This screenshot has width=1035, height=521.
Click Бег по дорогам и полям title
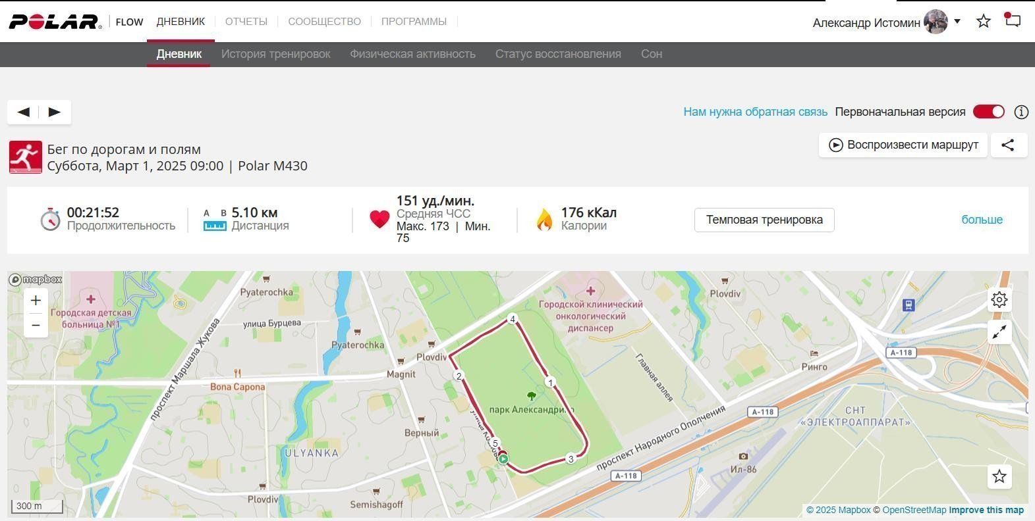tap(124, 149)
